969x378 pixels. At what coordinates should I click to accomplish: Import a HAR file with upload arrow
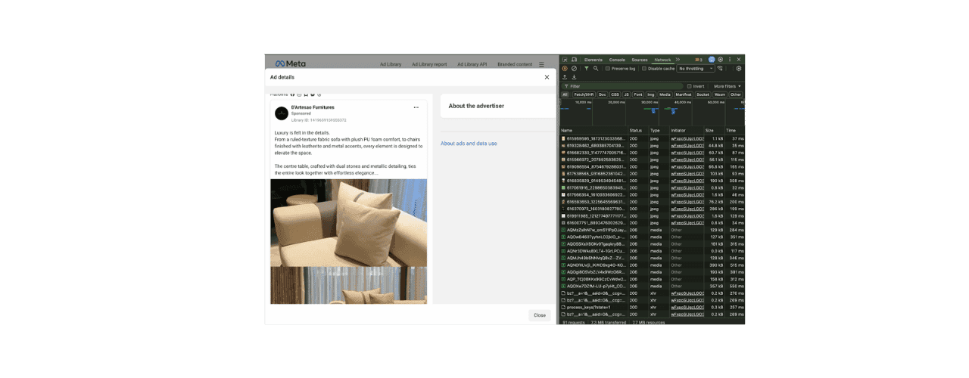pyautogui.click(x=565, y=77)
